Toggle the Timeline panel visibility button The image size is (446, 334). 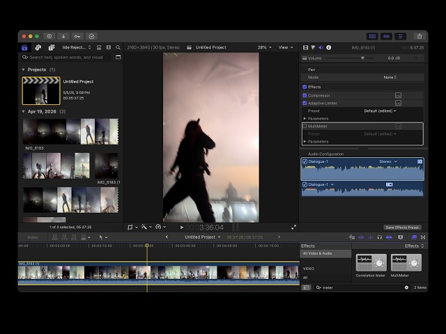click(x=386, y=36)
